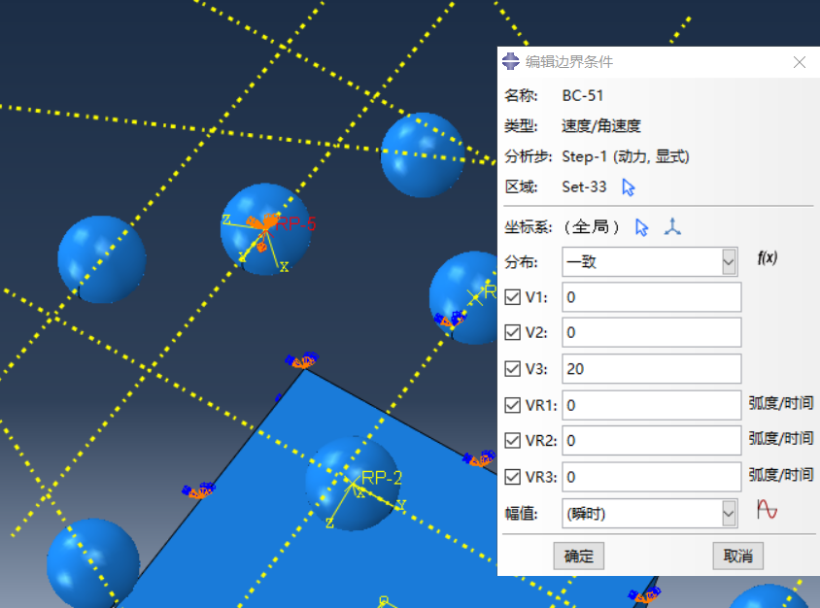Click the V3 value field containing 20

pos(651,369)
